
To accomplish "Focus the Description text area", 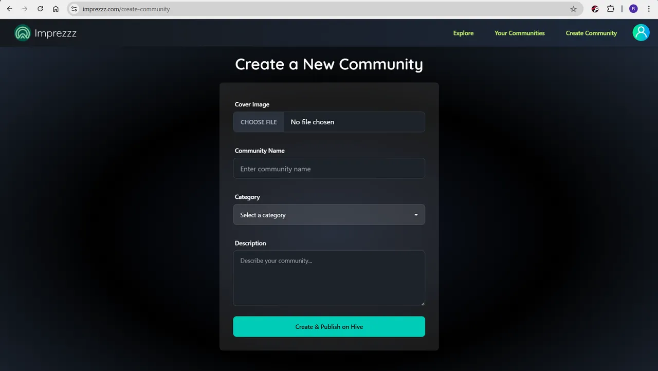I will click(x=329, y=278).
